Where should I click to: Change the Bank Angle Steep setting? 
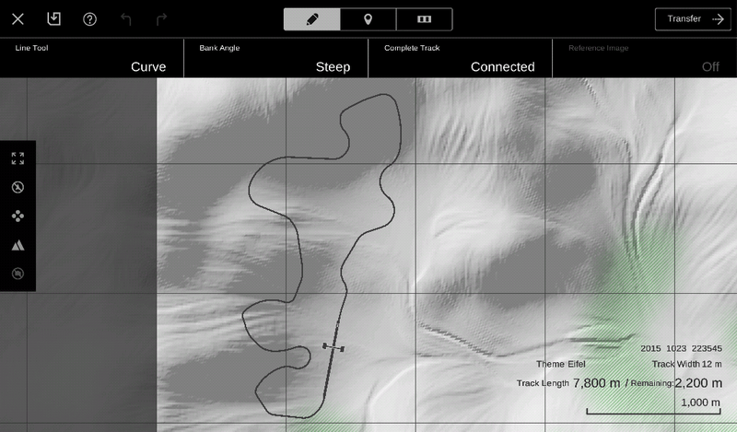pos(275,58)
